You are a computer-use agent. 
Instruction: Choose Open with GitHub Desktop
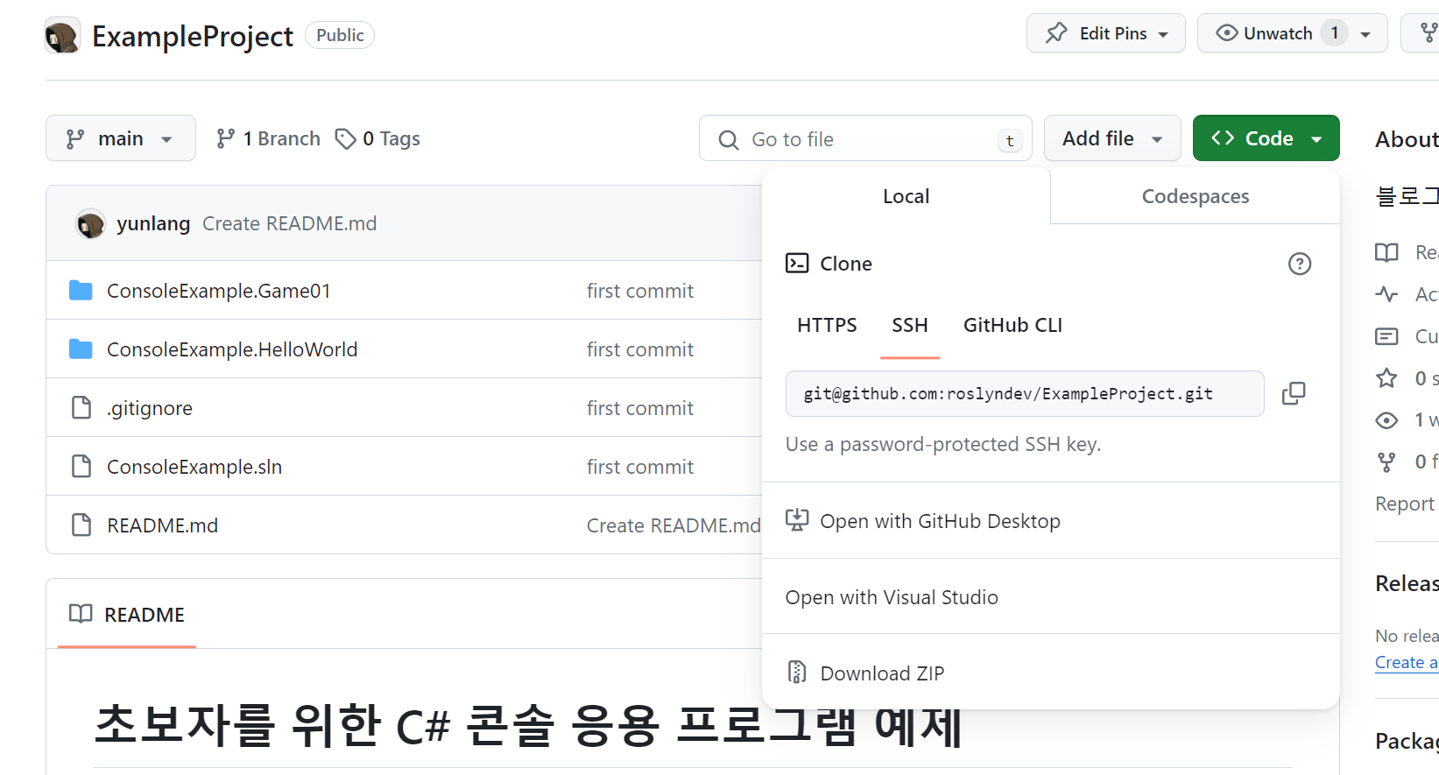pos(1051,521)
